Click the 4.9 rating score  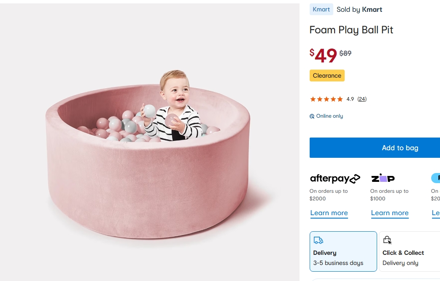point(350,99)
